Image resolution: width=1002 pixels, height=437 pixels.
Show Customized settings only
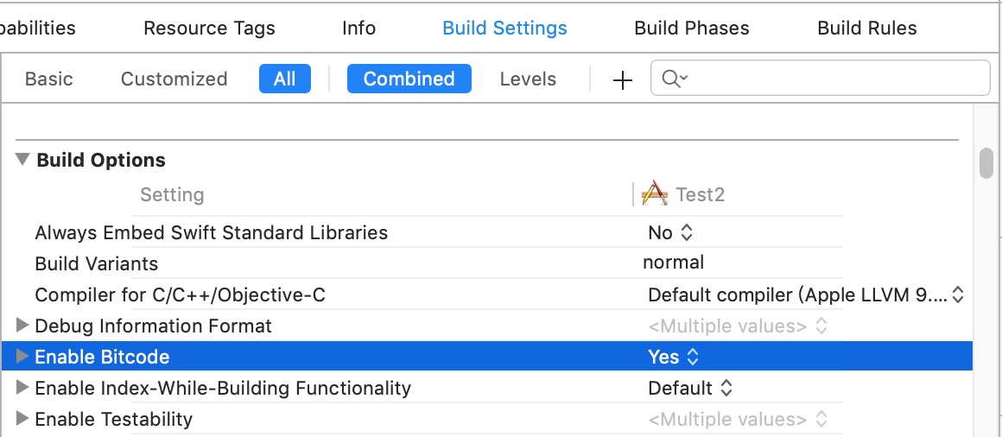(x=174, y=79)
